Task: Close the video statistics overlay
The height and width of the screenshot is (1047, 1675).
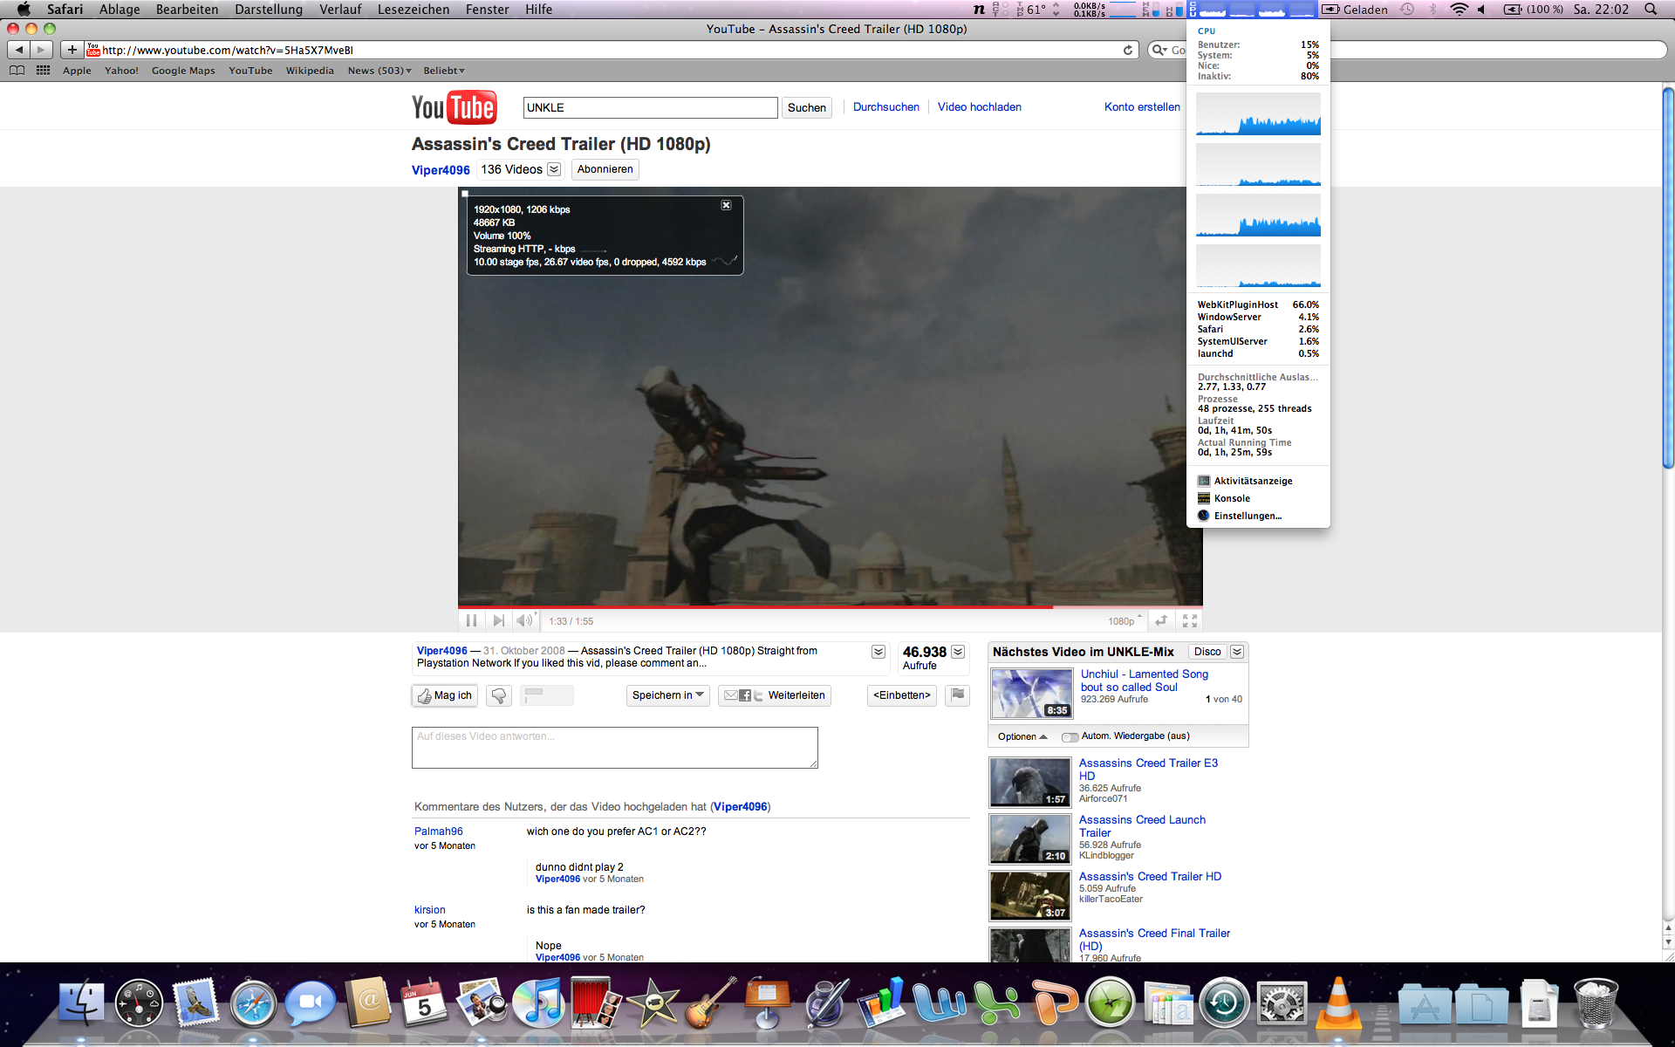Action: 726,205
